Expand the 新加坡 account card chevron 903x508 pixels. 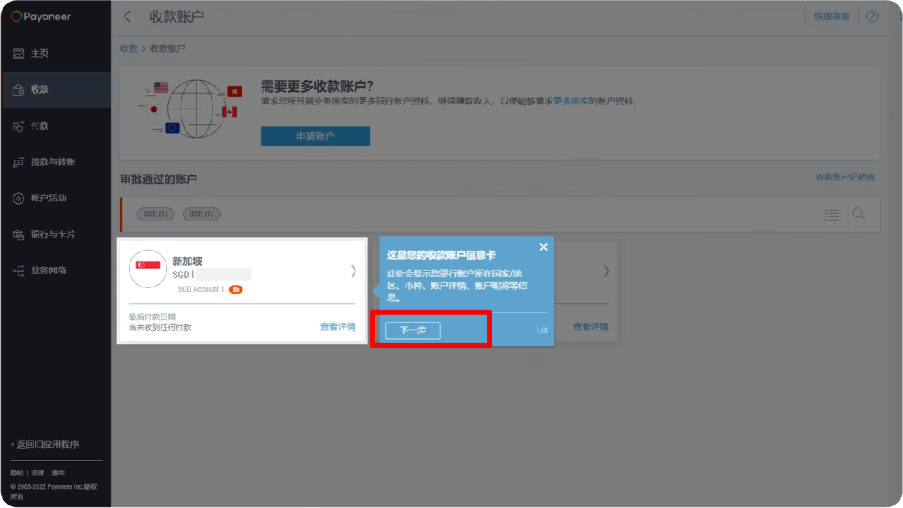(353, 271)
